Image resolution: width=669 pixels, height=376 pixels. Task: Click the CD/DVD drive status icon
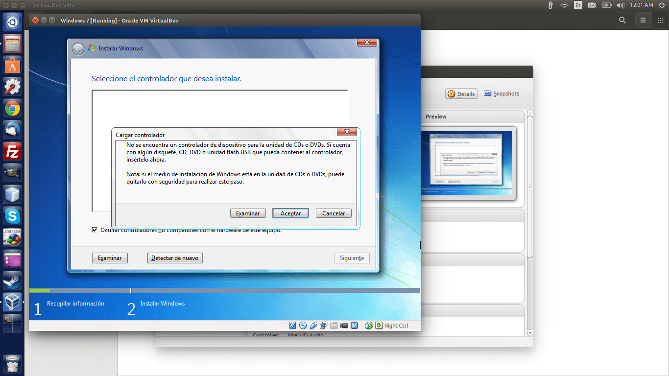(303, 325)
